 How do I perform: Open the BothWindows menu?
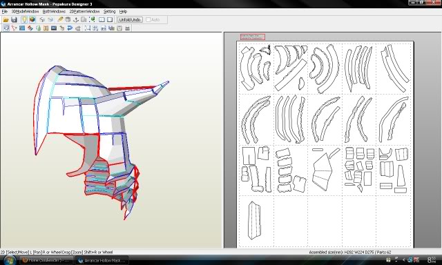[x=54, y=12]
